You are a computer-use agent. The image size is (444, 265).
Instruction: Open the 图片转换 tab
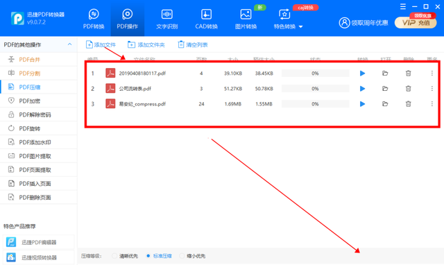(x=246, y=19)
